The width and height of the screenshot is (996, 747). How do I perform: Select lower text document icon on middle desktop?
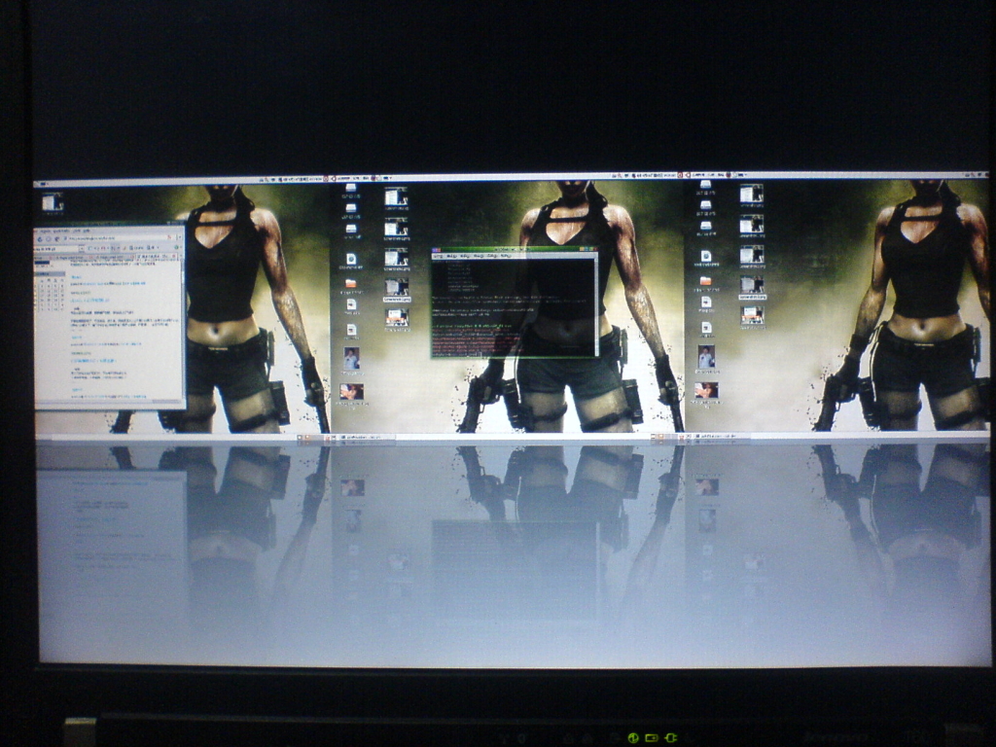click(351, 330)
